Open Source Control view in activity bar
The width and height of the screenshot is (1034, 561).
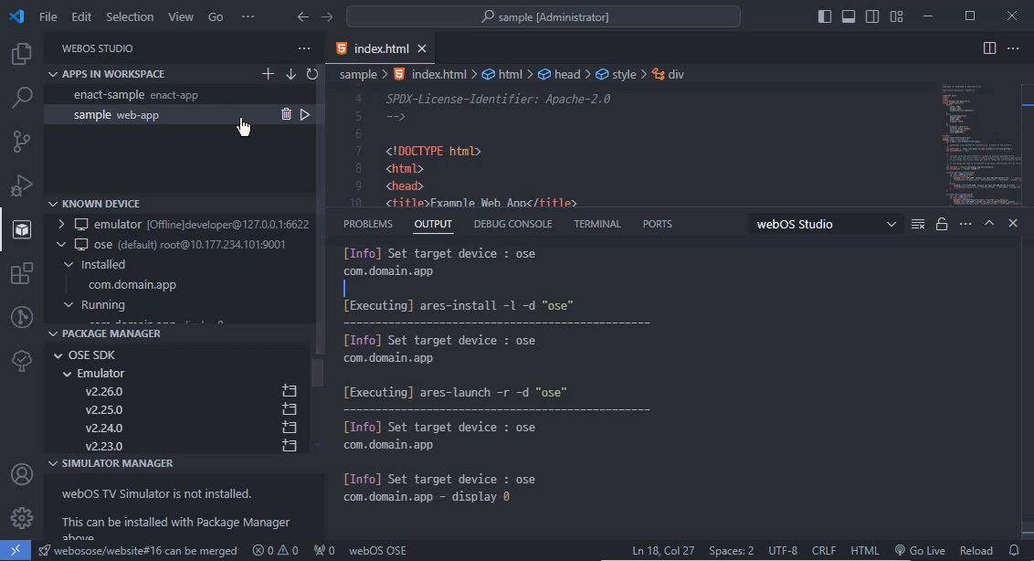tap(22, 142)
